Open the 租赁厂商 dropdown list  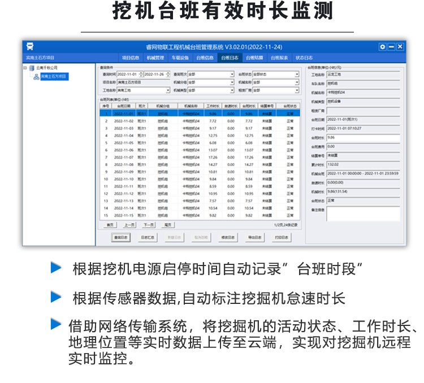(x=296, y=90)
